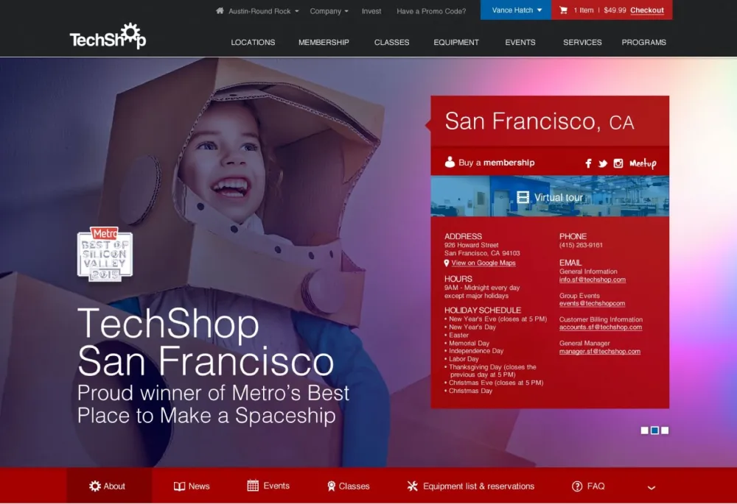Click the 1 Item cart summary
The width and height of the screenshot is (737, 504).
coord(583,10)
